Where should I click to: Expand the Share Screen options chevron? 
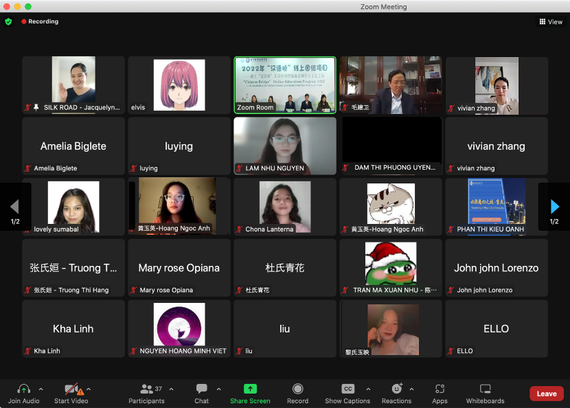(x=274, y=389)
